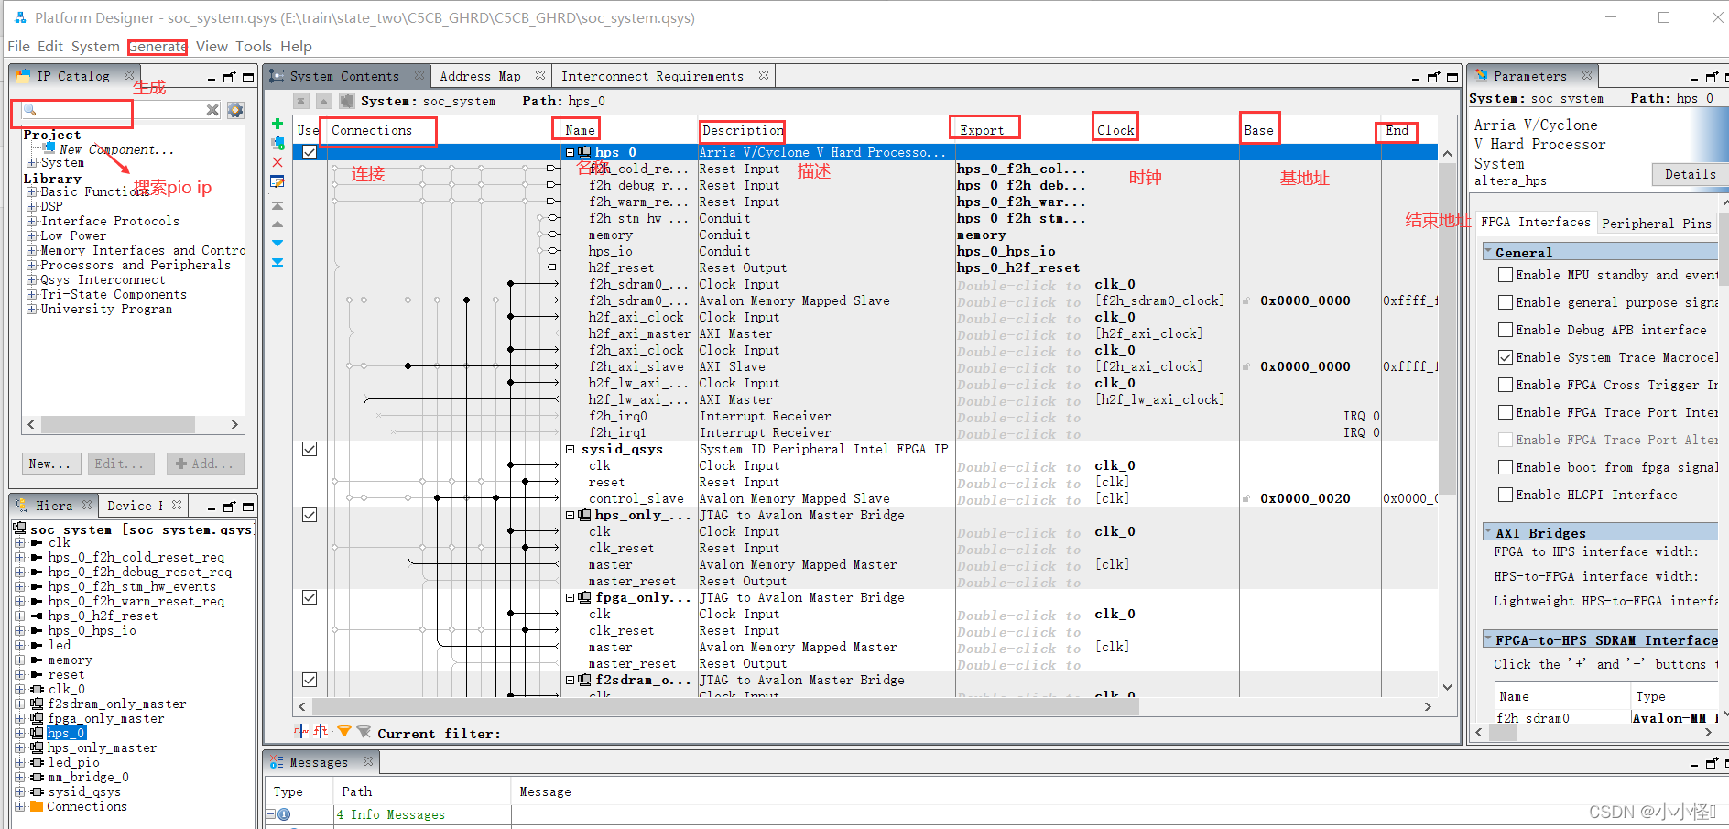Close the Parameters tab
This screenshot has height=829, width=1729.
click(x=1587, y=75)
